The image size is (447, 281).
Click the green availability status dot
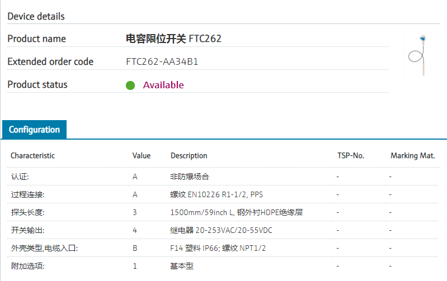(130, 85)
